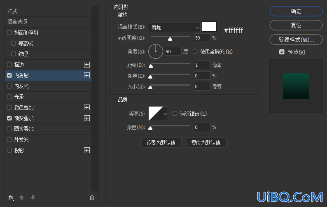The width and height of the screenshot is (327, 207).
Task: Enable the 内发光 checkbox
Action: click(x=9, y=86)
